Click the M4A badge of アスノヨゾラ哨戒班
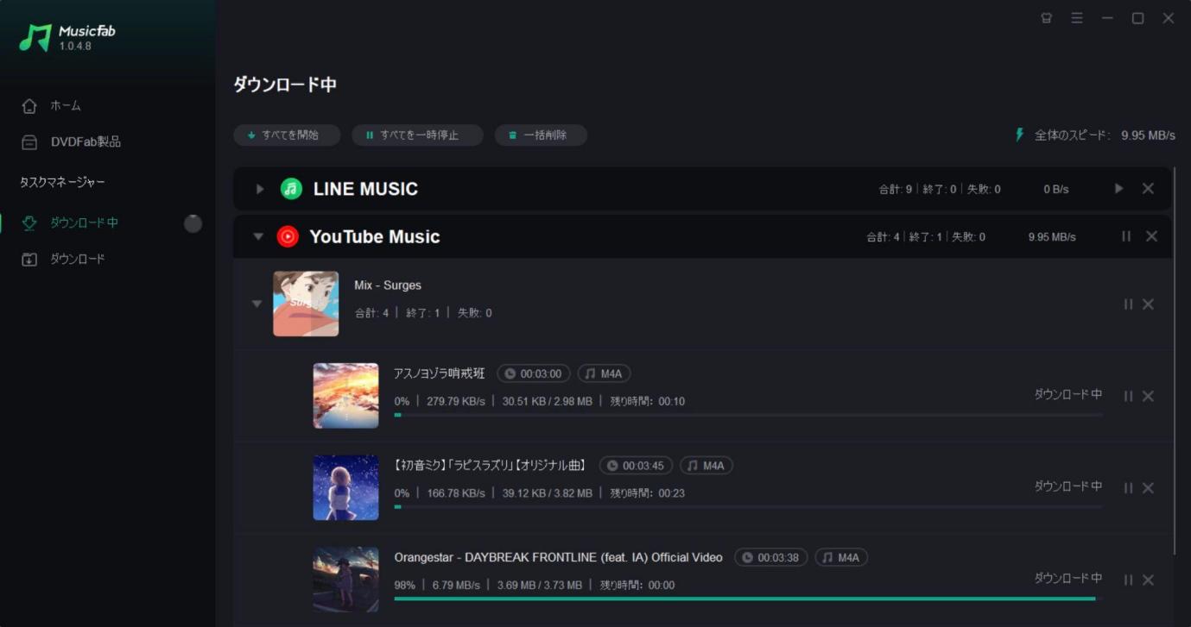This screenshot has width=1191, height=627. pos(604,373)
